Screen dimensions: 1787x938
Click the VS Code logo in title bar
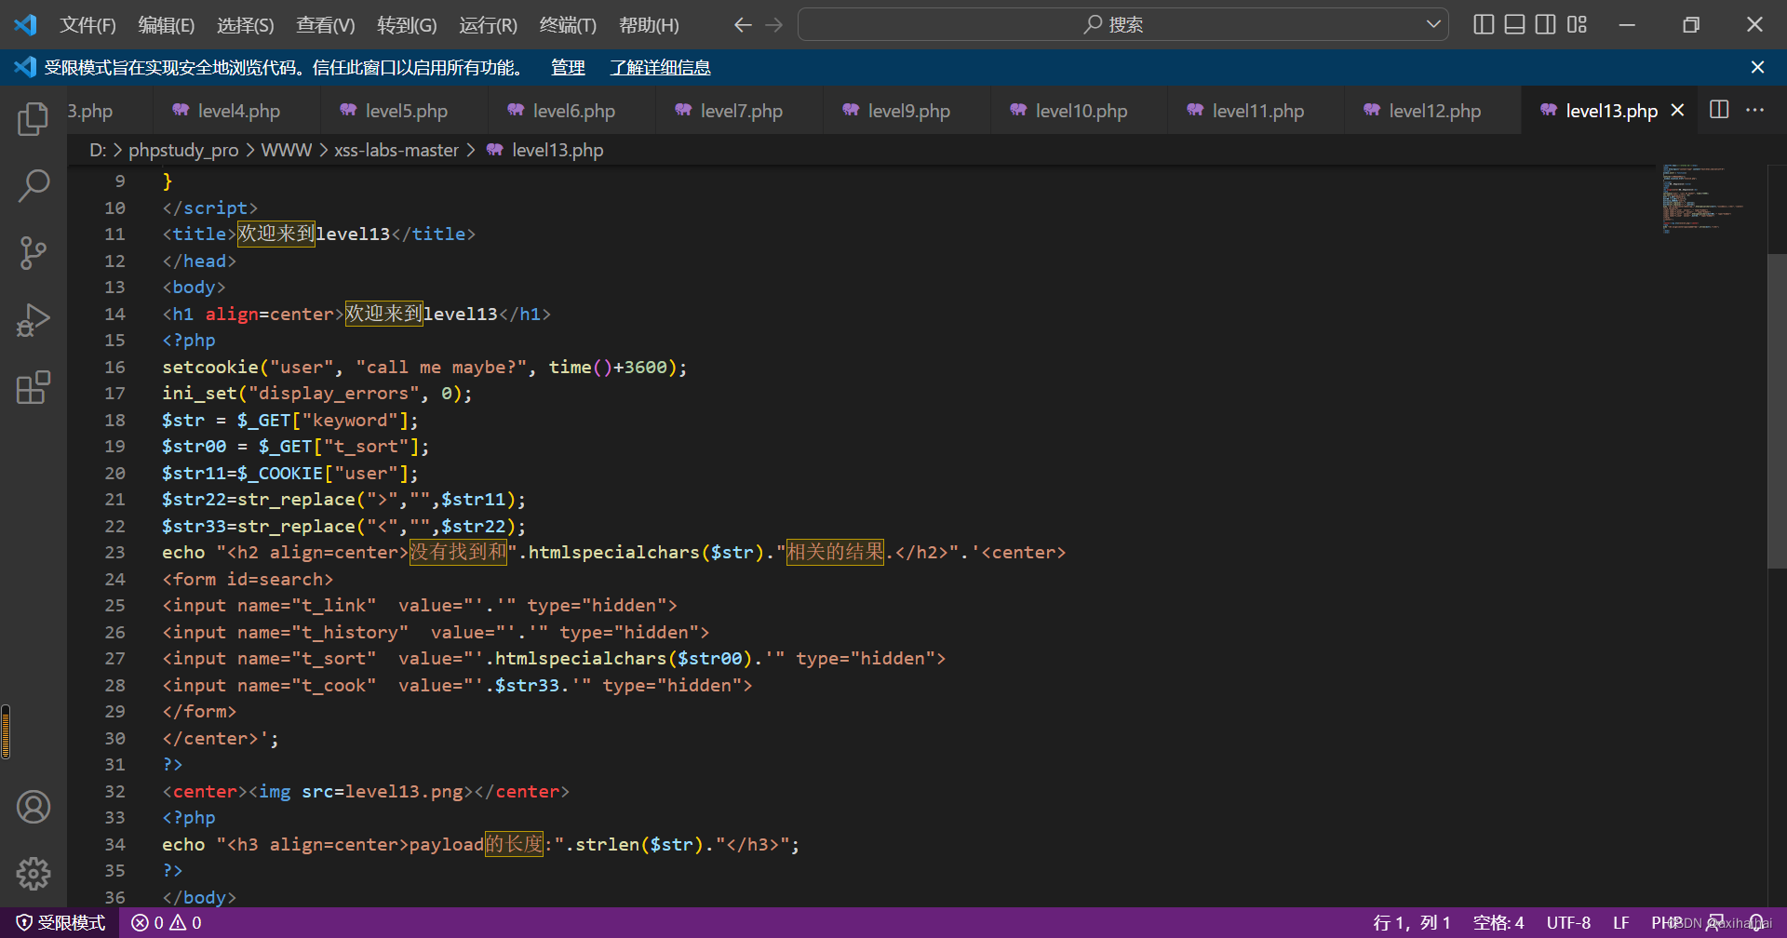[x=25, y=24]
